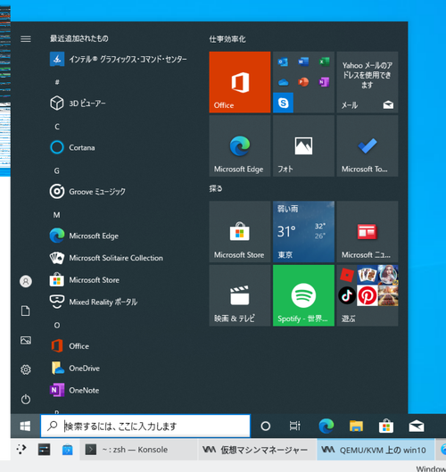Focus the taskbar search box
The image size is (446, 472).
tap(145, 426)
